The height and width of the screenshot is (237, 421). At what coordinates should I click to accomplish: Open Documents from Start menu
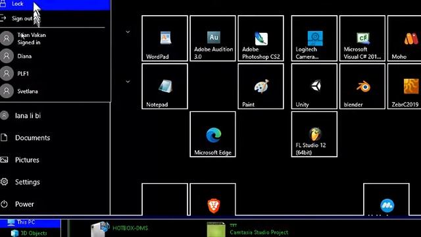[55, 138]
